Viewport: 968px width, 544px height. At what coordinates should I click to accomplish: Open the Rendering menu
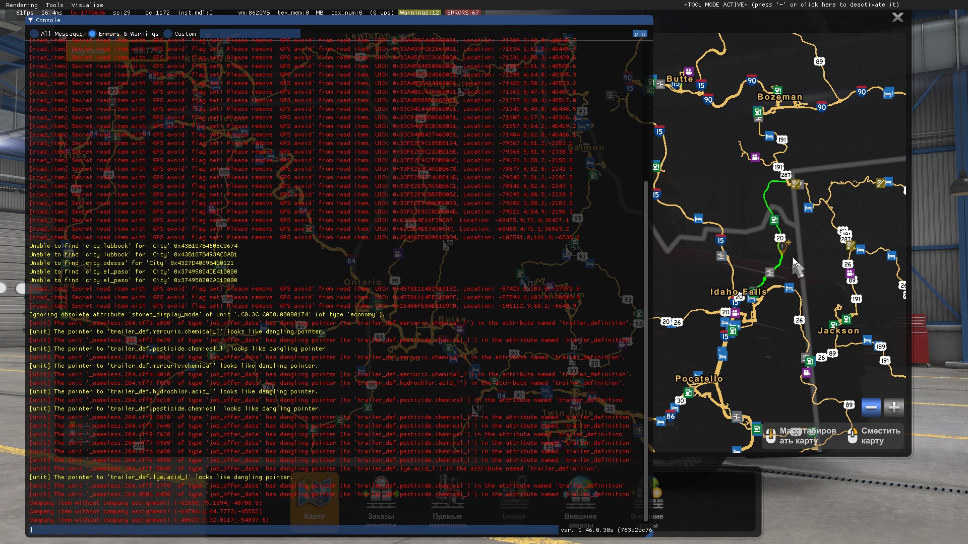22,5
